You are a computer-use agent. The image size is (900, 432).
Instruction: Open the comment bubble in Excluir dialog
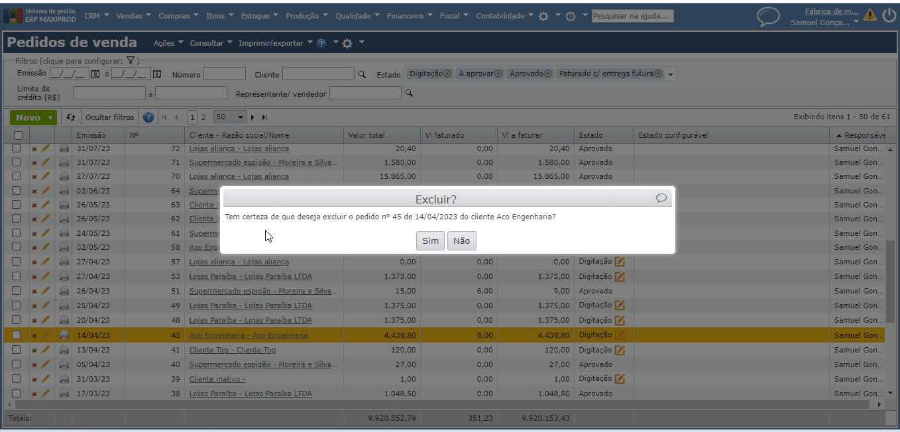[x=661, y=198]
